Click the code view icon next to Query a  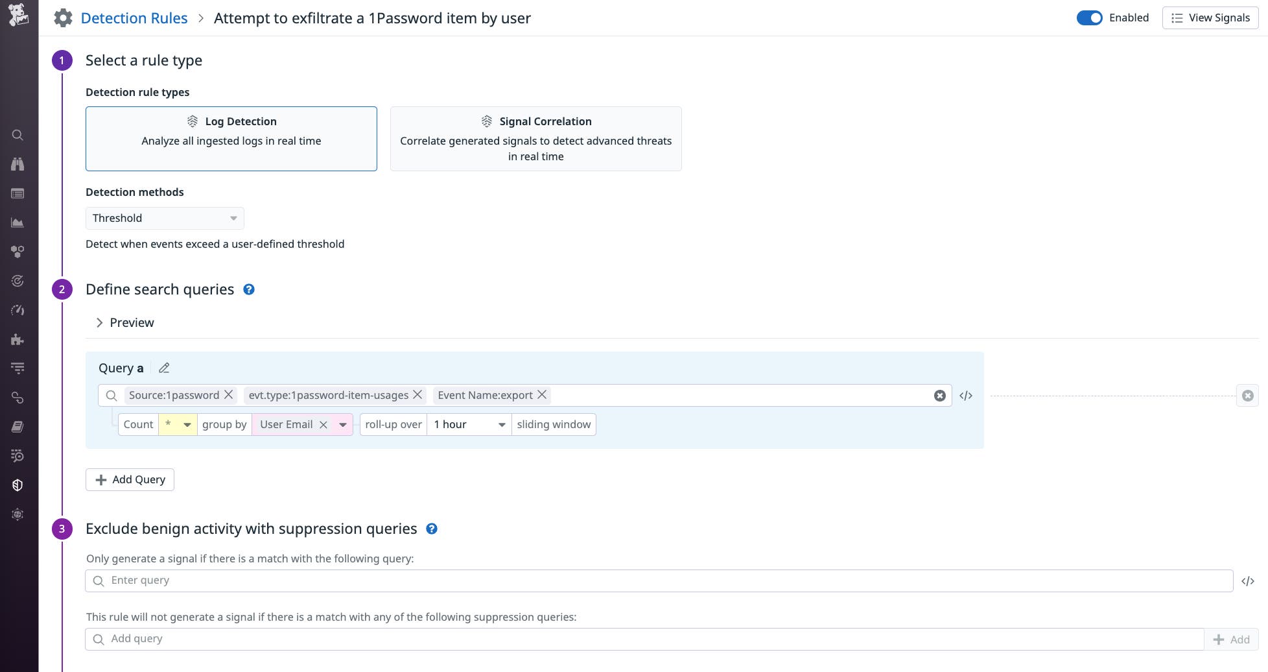click(x=965, y=395)
